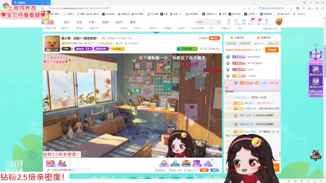The width and height of the screenshot is (326, 183).
Task: Click the browser address bar URL
Action: pyautogui.click(x=83, y=8)
